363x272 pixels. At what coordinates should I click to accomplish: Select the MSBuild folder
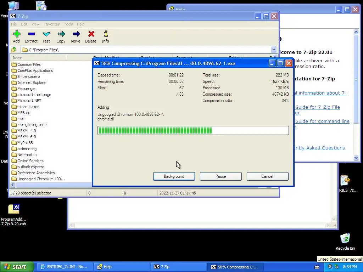click(x=21, y=113)
